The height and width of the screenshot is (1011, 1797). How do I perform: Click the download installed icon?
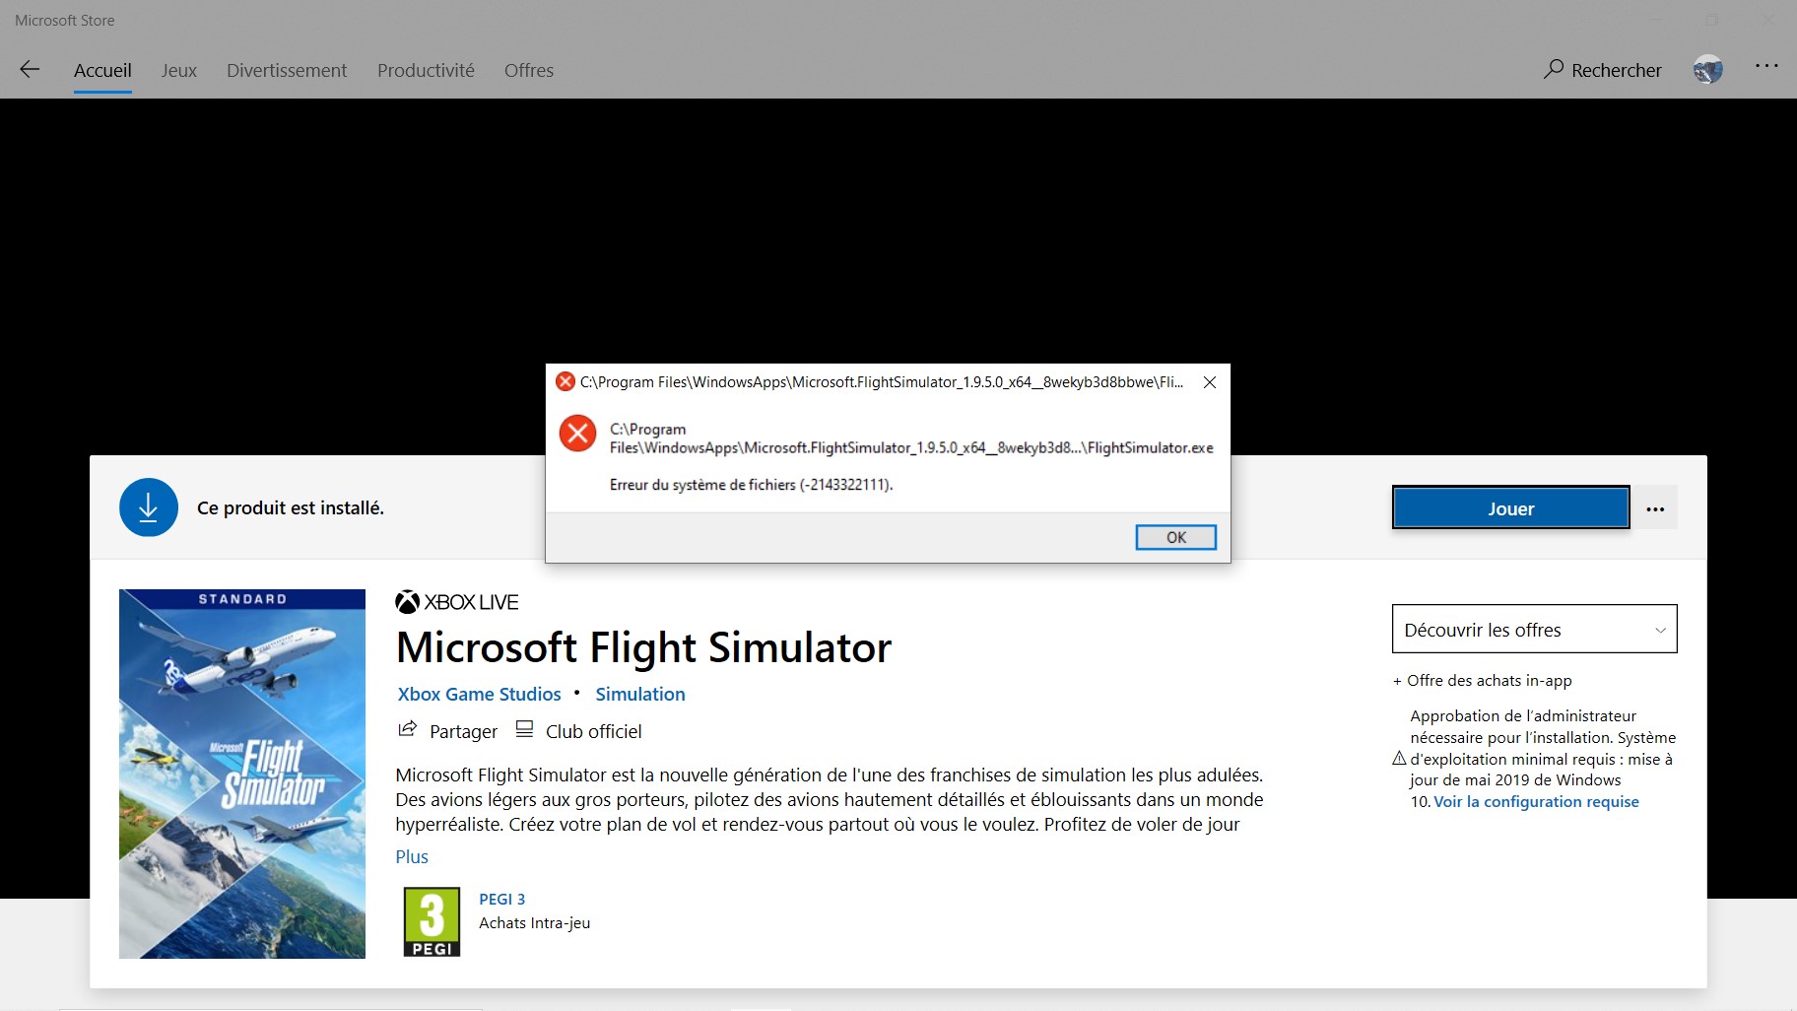(x=149, y=507)
